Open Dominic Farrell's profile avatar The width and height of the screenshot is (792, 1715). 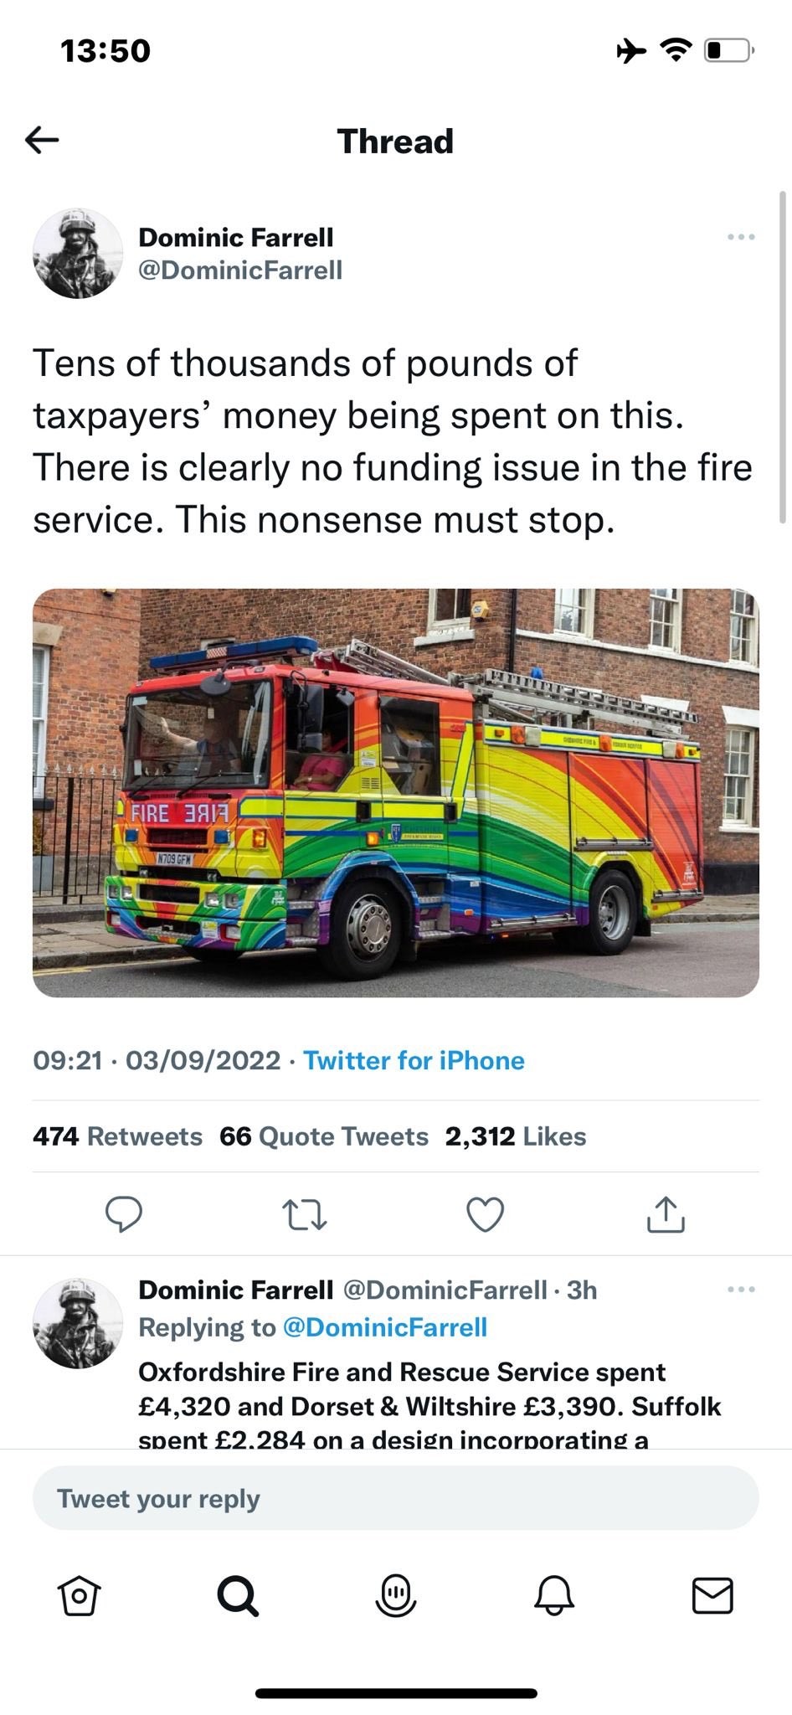click(x=77, y=253)
